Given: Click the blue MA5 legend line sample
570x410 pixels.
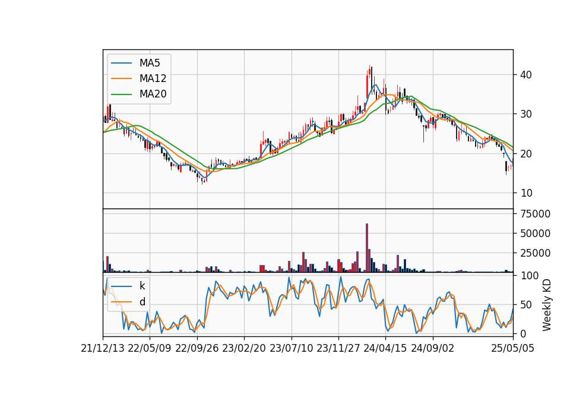Looking at the screenshot, I should click(121, 64).
